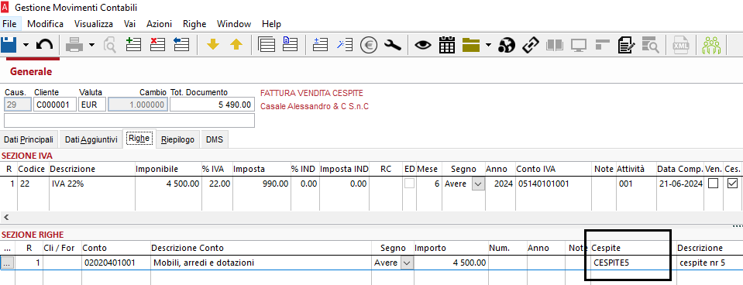This screenshot has width=743, height=285.
Task: Open the Help menu
Action: (271, 24)
